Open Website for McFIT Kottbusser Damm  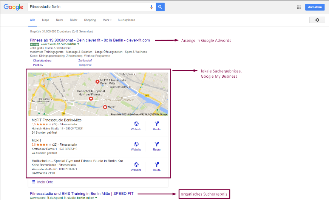(x=136, y=146)
